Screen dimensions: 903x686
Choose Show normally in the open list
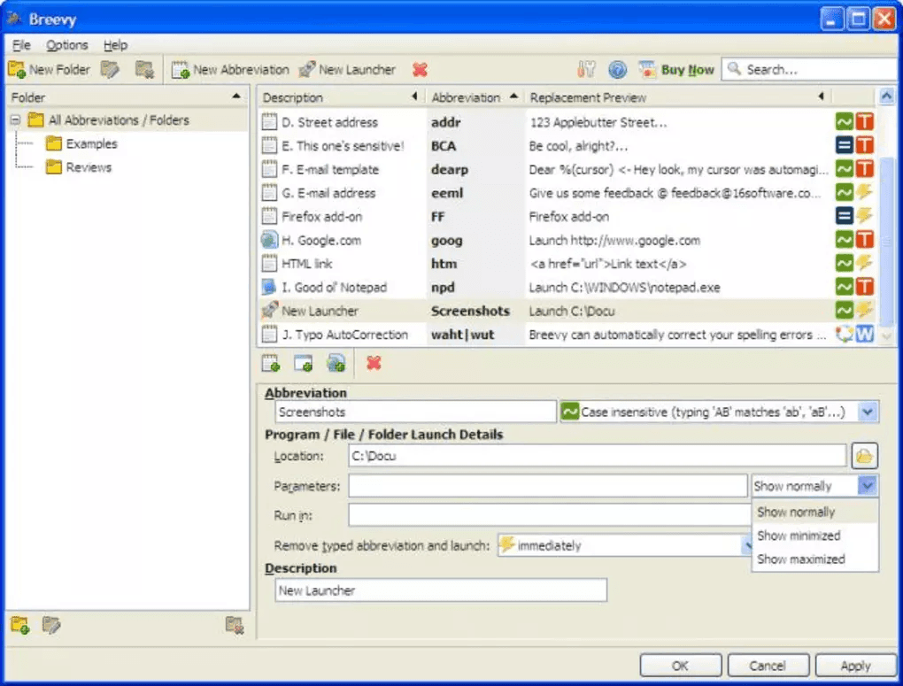[814, 512]
